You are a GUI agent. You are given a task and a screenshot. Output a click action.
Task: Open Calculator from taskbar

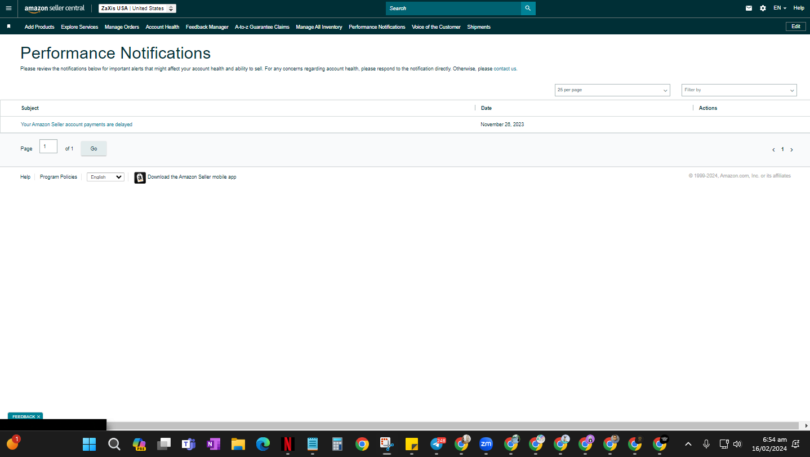tap(337, 444)
